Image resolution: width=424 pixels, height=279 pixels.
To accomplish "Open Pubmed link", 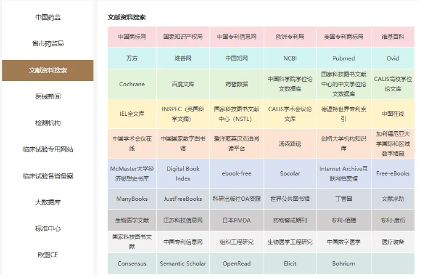I will tap(348, 59).
